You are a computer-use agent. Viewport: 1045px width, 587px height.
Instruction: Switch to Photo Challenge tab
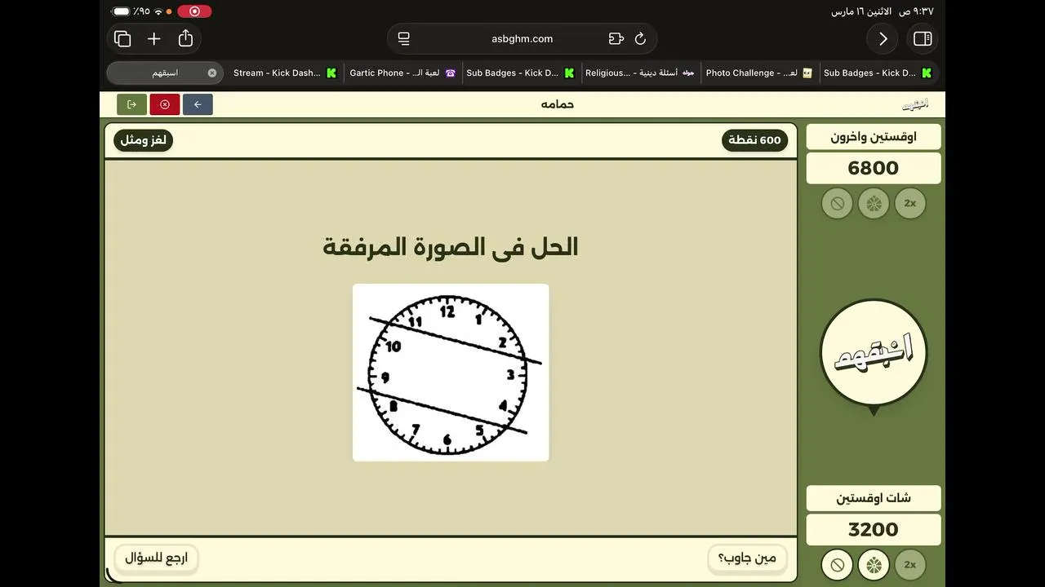pyautogui.click(x=758, y=73)
